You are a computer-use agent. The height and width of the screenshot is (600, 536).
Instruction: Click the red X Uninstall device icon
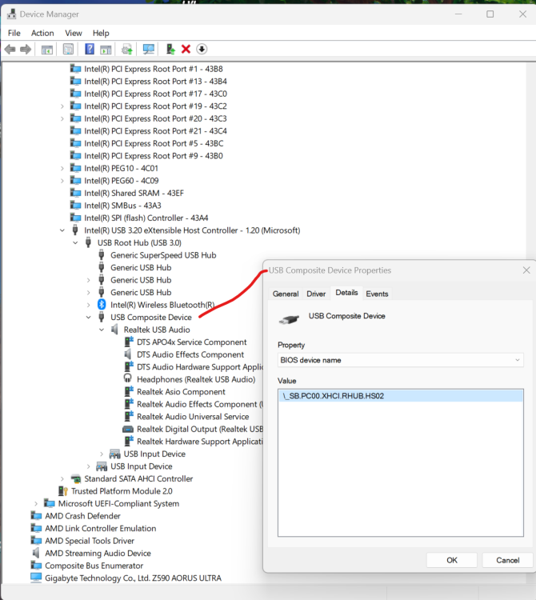(186, 50)
